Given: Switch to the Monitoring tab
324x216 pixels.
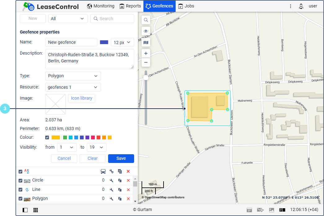Looking at the screenshot, I should point(101,6).
